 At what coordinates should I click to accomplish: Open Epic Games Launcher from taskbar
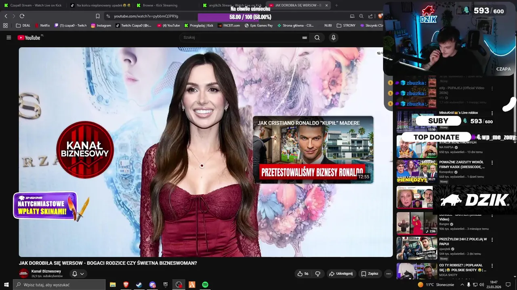pyautogui.click(x=166, y=285)
